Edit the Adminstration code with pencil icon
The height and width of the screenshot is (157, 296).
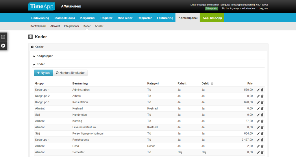[x=258, y=90]
